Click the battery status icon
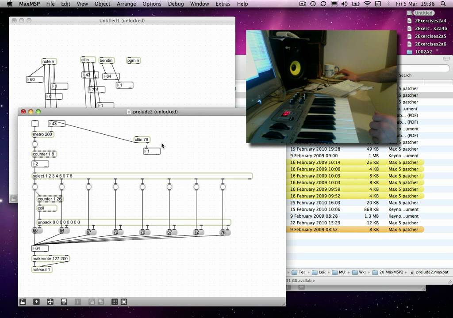This screenshot has height=318, width=453. (356, 4)
